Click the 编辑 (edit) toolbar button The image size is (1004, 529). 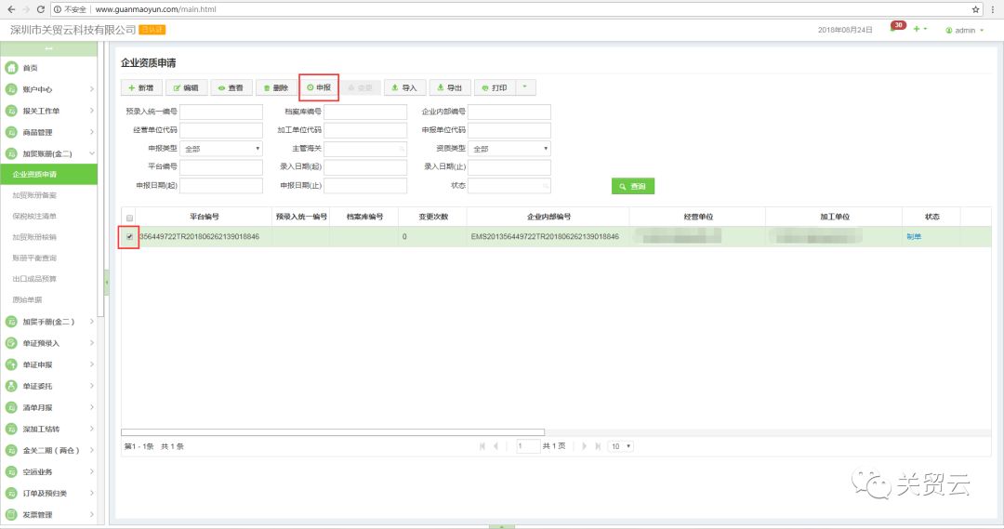186,87
